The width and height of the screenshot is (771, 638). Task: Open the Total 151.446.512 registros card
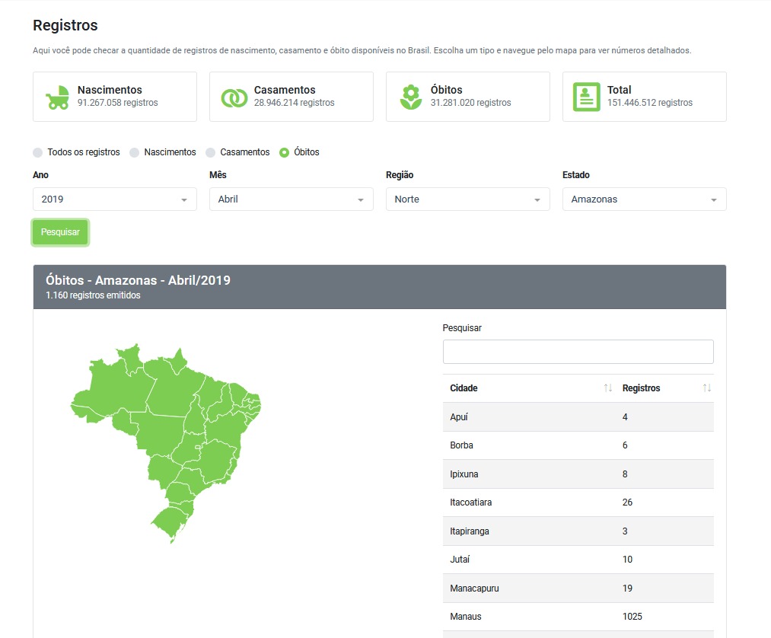point(644,97)
